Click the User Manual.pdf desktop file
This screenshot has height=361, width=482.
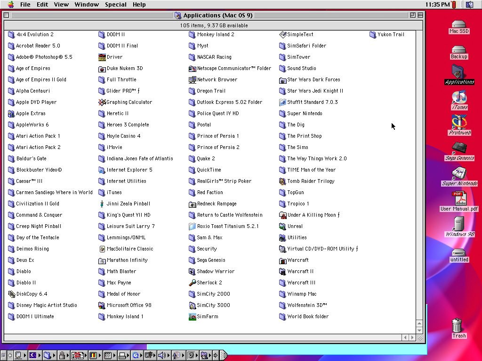pyautogui.click(x=459, y=201)
